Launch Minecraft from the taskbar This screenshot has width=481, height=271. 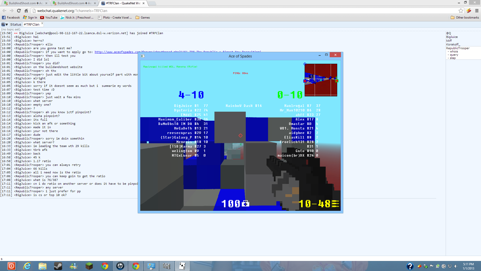coord(89,266)
